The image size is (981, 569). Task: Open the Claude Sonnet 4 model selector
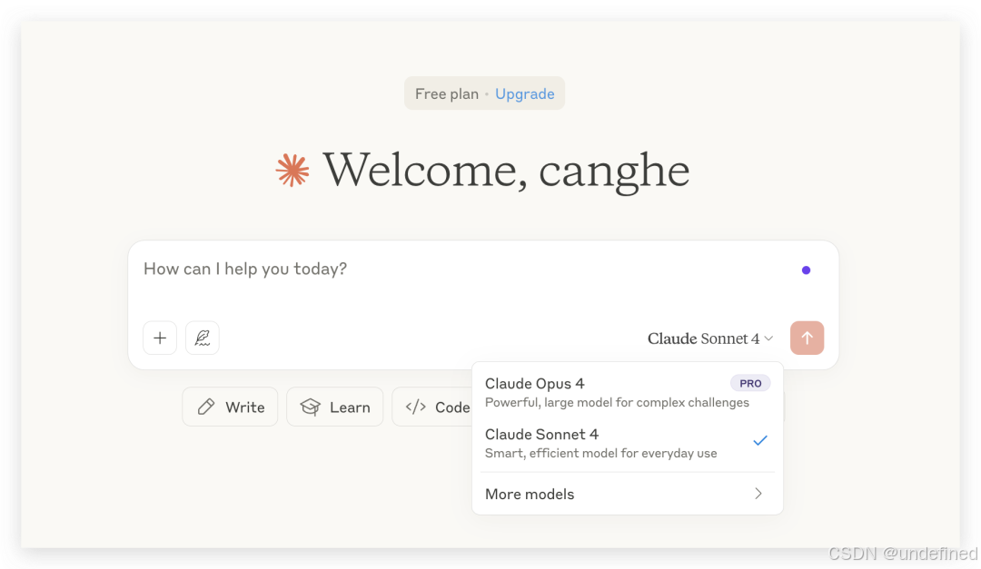coord(710,338)
